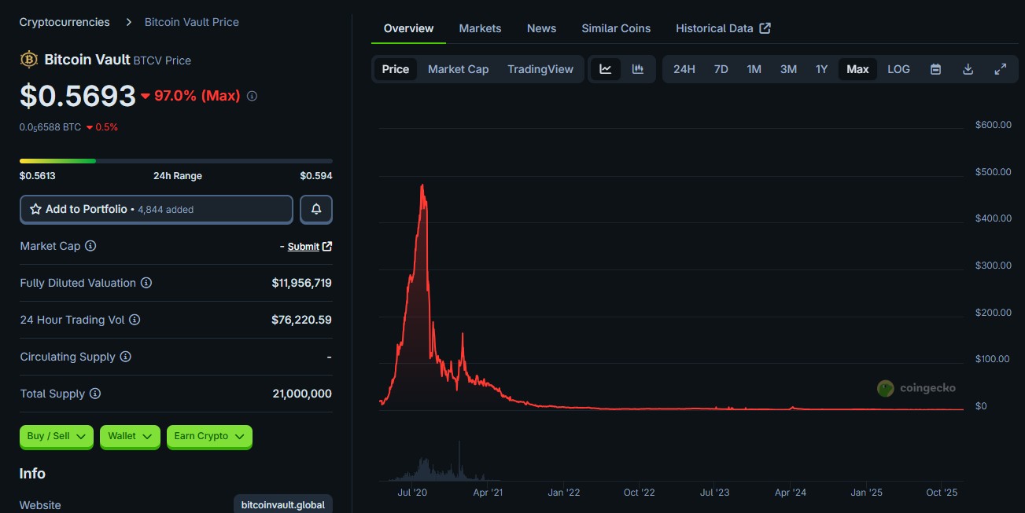
Task: Select the line chart view icon
Action: pyautogui.click(x=606, y=69)
